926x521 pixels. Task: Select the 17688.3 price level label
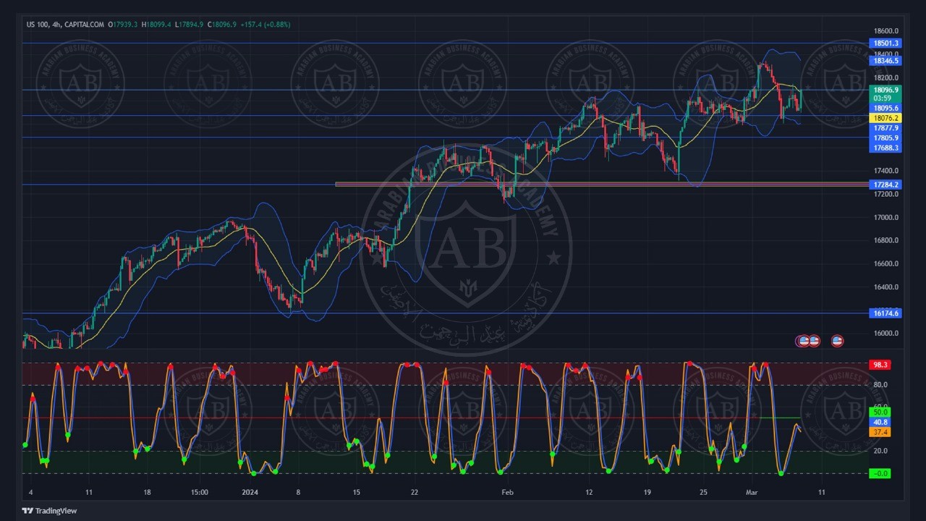pyautogui.click(x=885, y=148)
